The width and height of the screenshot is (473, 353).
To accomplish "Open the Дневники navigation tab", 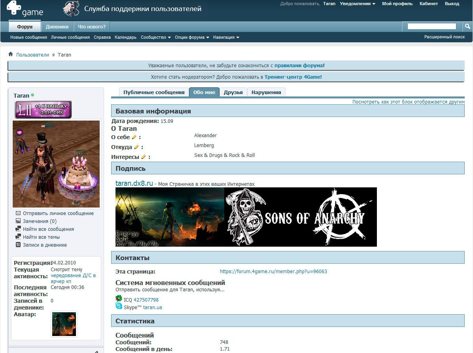I will point(57,27).
